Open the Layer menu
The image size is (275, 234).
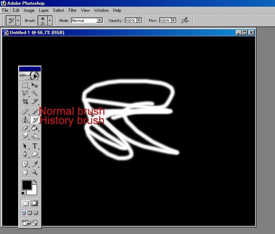point(44,10)
